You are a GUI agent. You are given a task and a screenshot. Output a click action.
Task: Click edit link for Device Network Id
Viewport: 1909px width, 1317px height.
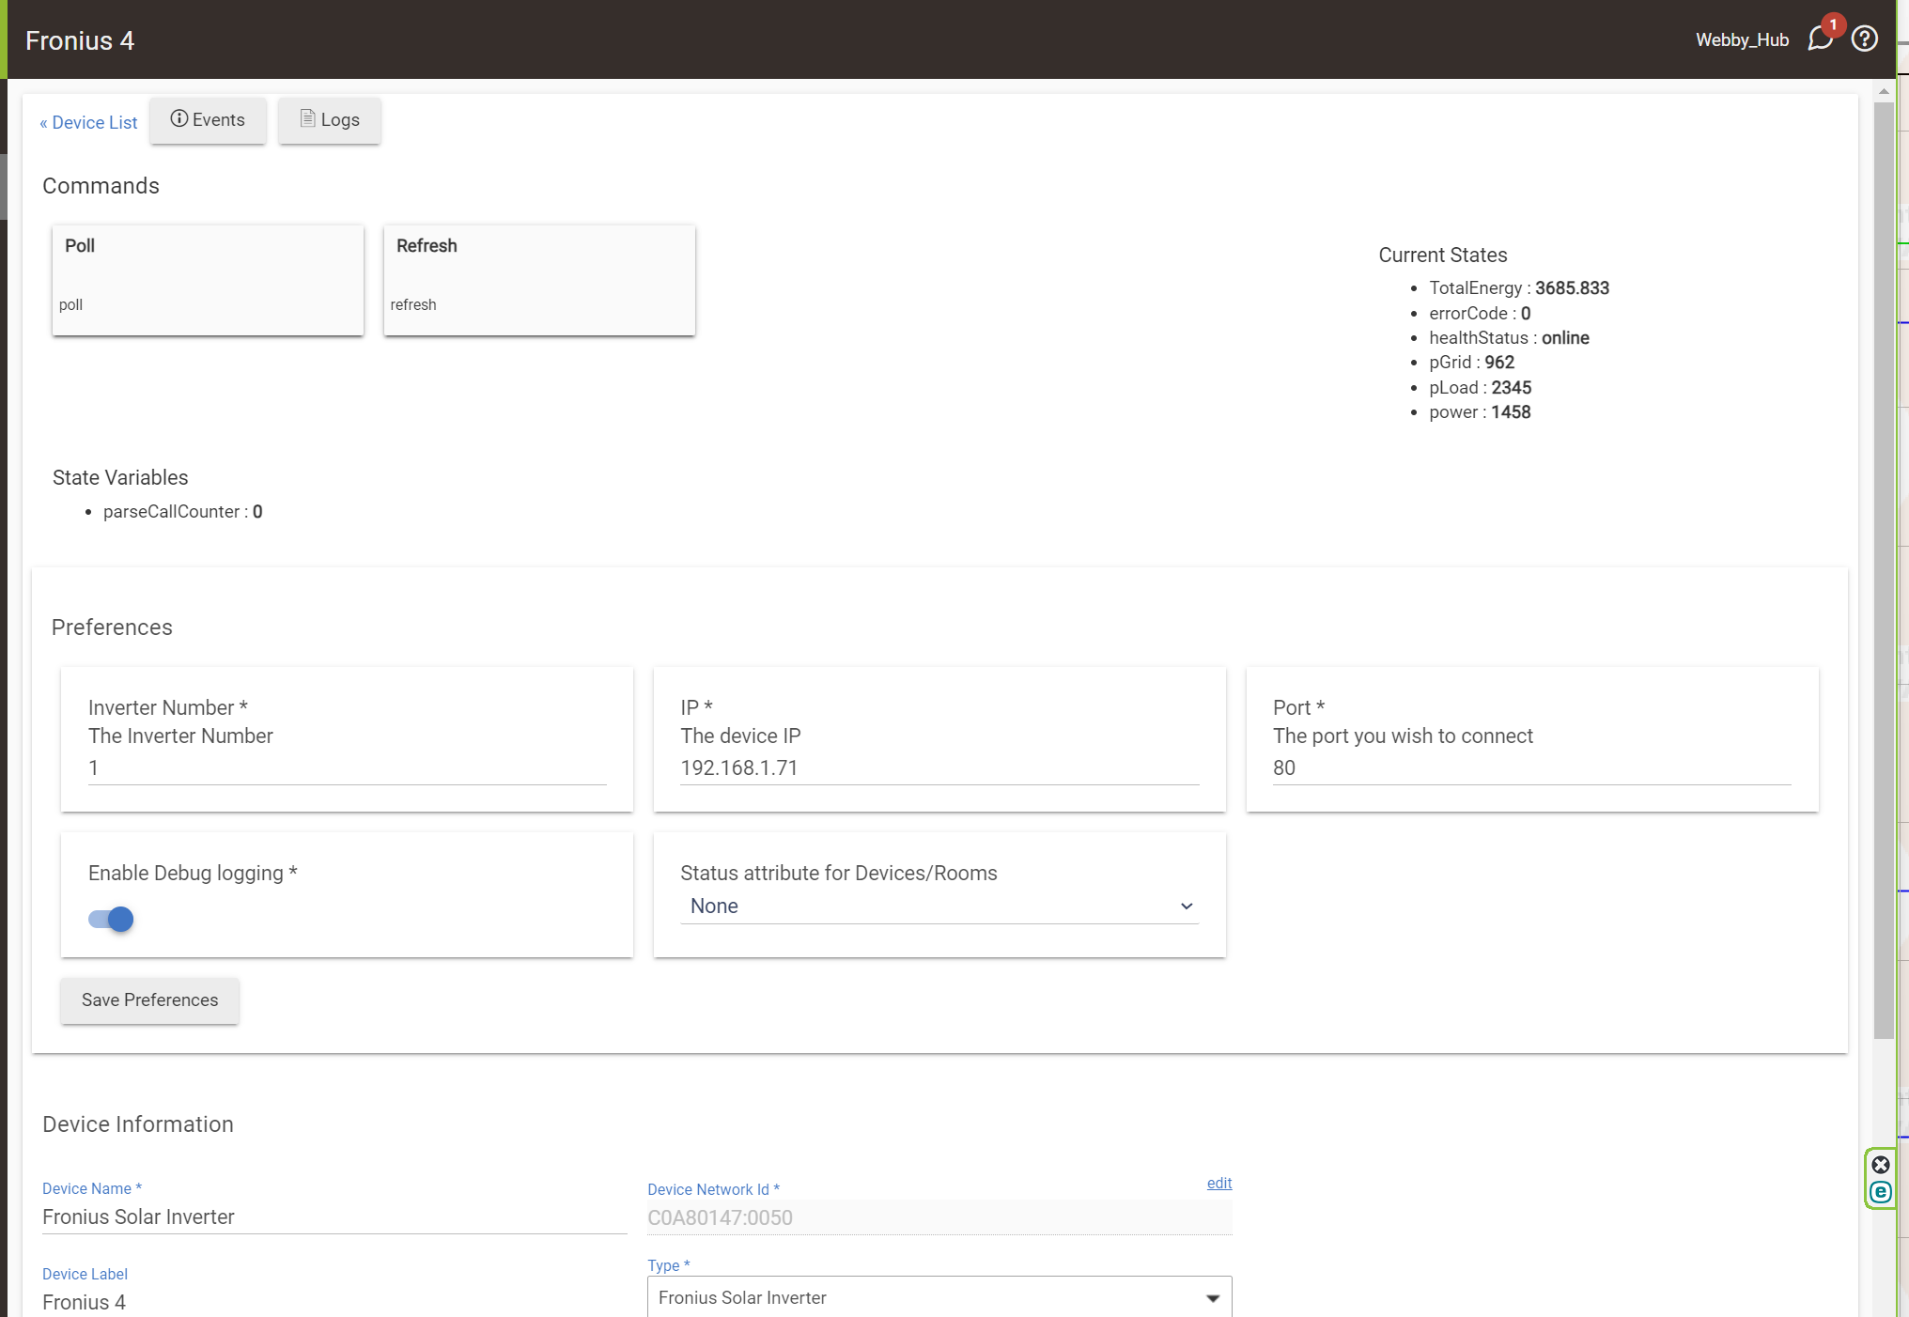point(1219,1183)
